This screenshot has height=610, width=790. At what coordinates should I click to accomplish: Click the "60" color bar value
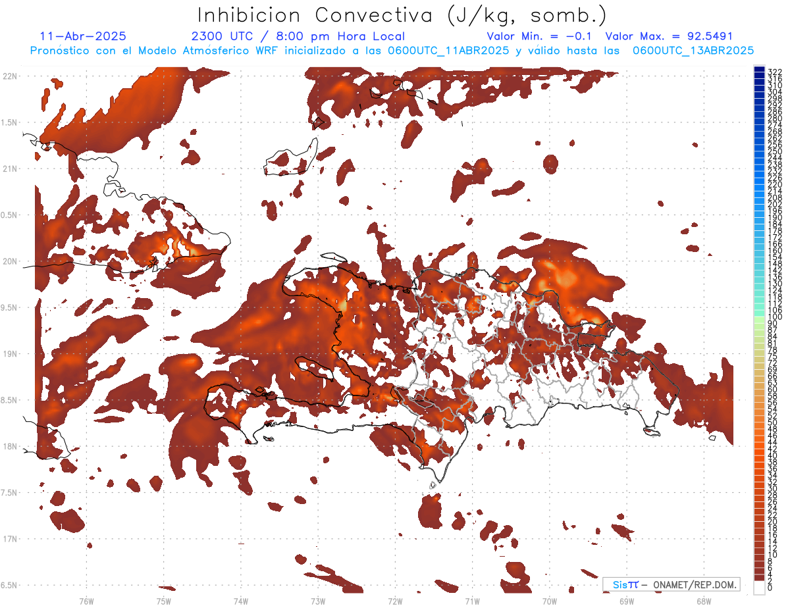click(x=772, y=389)
